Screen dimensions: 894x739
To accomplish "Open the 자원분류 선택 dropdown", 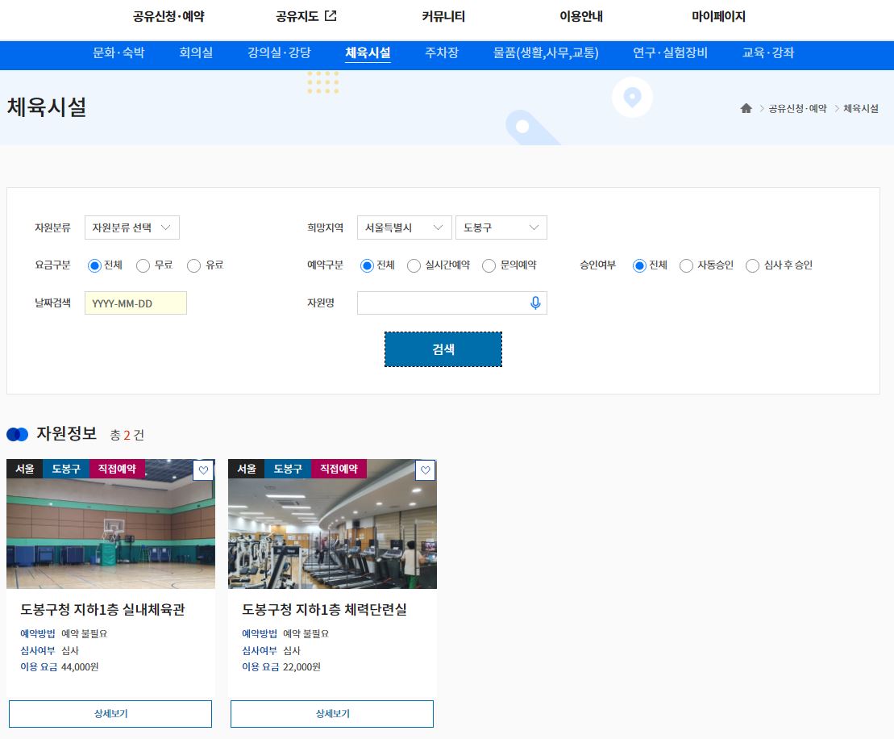I will pyautogui.click(x=131, y=228).
